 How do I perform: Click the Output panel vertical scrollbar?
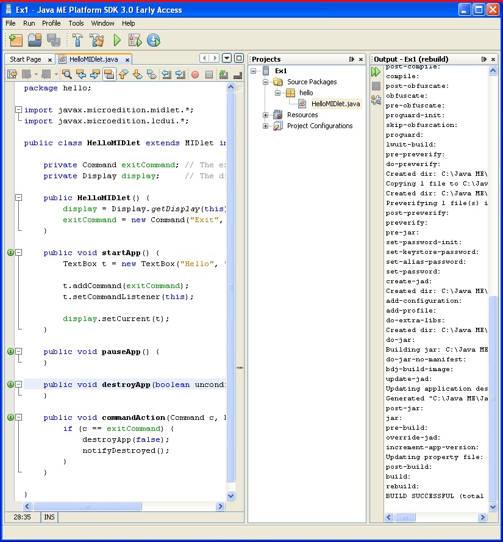click(493, 397)
